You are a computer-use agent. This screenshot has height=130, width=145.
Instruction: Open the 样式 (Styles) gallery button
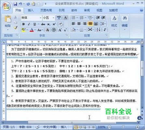pos(114,23)
